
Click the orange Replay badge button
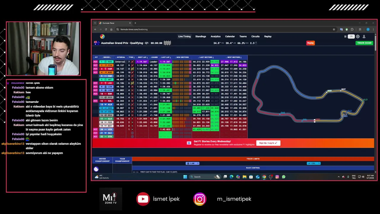(x=311, y=43)
